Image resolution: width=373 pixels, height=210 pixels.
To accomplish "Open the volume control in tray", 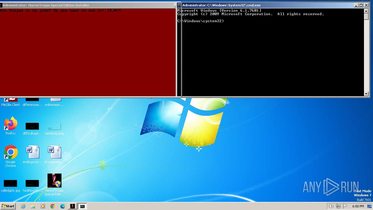I will pyautogui.click(x=331, y=206).
